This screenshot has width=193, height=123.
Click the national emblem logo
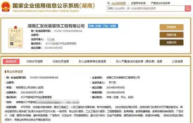6,7
